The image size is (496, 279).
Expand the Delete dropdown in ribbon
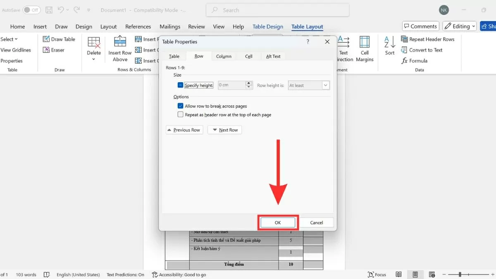[x=94, y=59]
